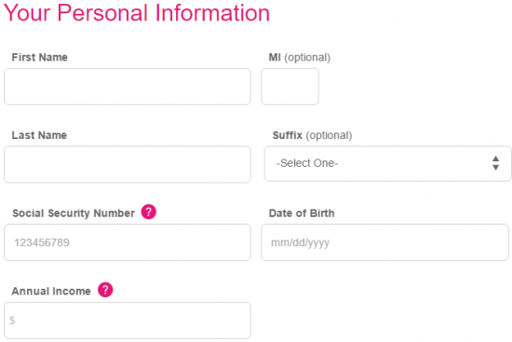
Task: Click the Date of Birth mm/dd/yyyy field
Action: pyautogui.click(x=385, y=242)
